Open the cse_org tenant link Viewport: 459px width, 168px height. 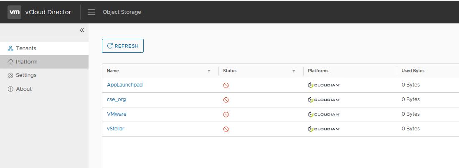[117, 99]
